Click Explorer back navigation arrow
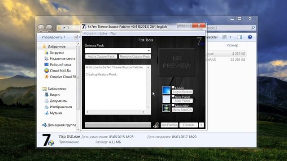 coord(41,28)
